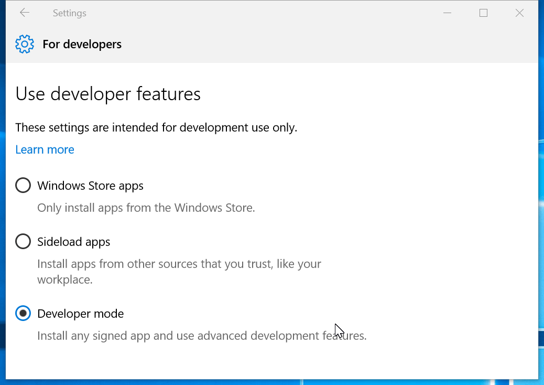Viewport: 544px width, 385px height.
Task: Open the Learn more link
Action: (x=45, y=149)
